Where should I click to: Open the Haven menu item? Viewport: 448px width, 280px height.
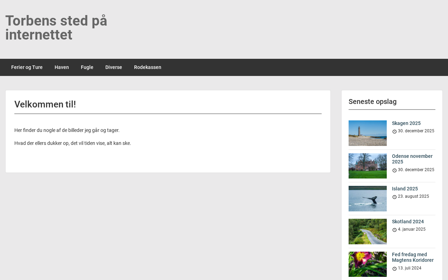pyautogui.click(x=62, y=67)
